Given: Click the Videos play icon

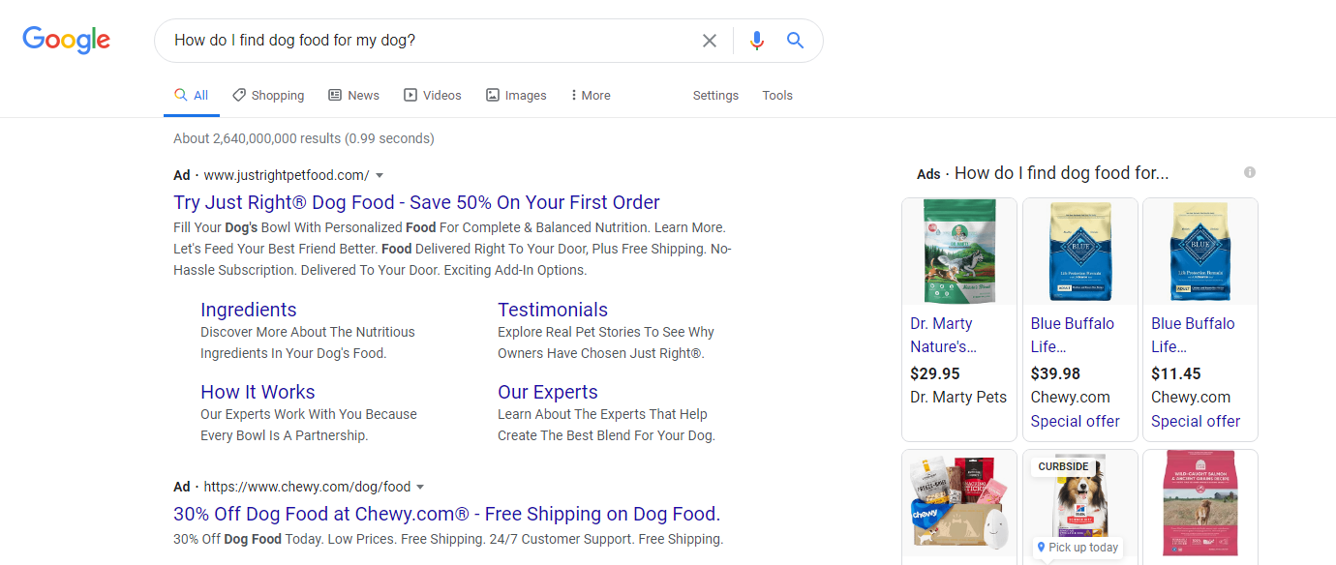Looking at the screenshot, I should [x=410, y=95].
